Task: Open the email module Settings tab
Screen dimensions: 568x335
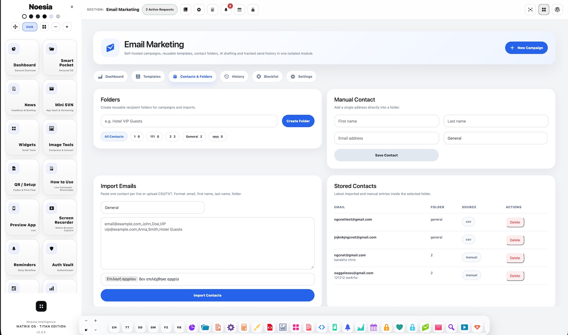Action: 301,77
